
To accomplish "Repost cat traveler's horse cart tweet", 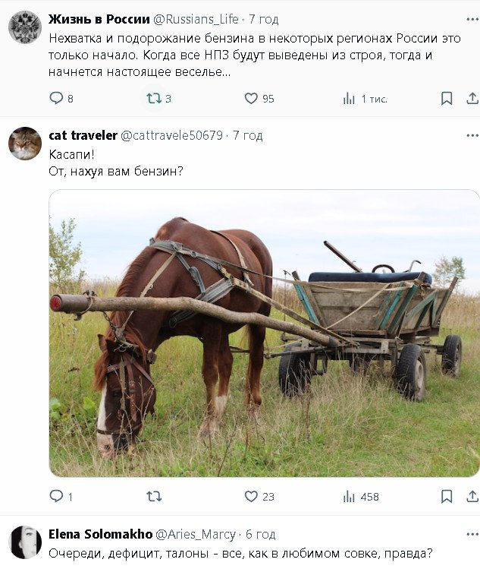I will (x=154, y=496).
